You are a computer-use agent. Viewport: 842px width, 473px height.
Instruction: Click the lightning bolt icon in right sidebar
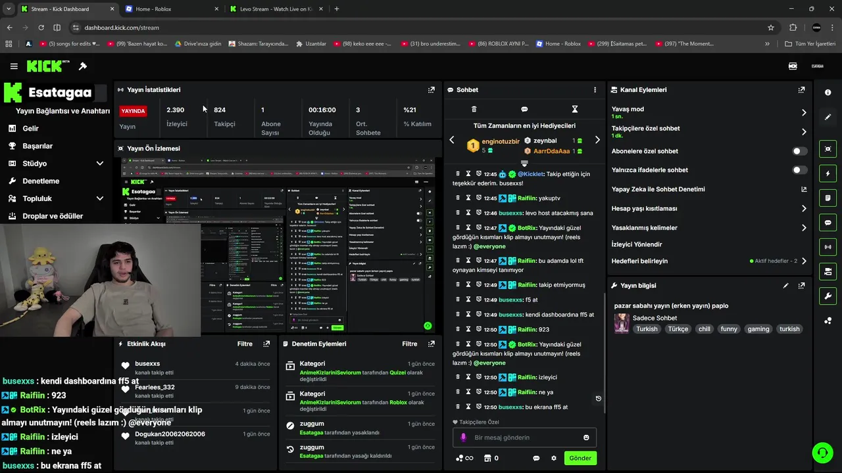[828, 173]
